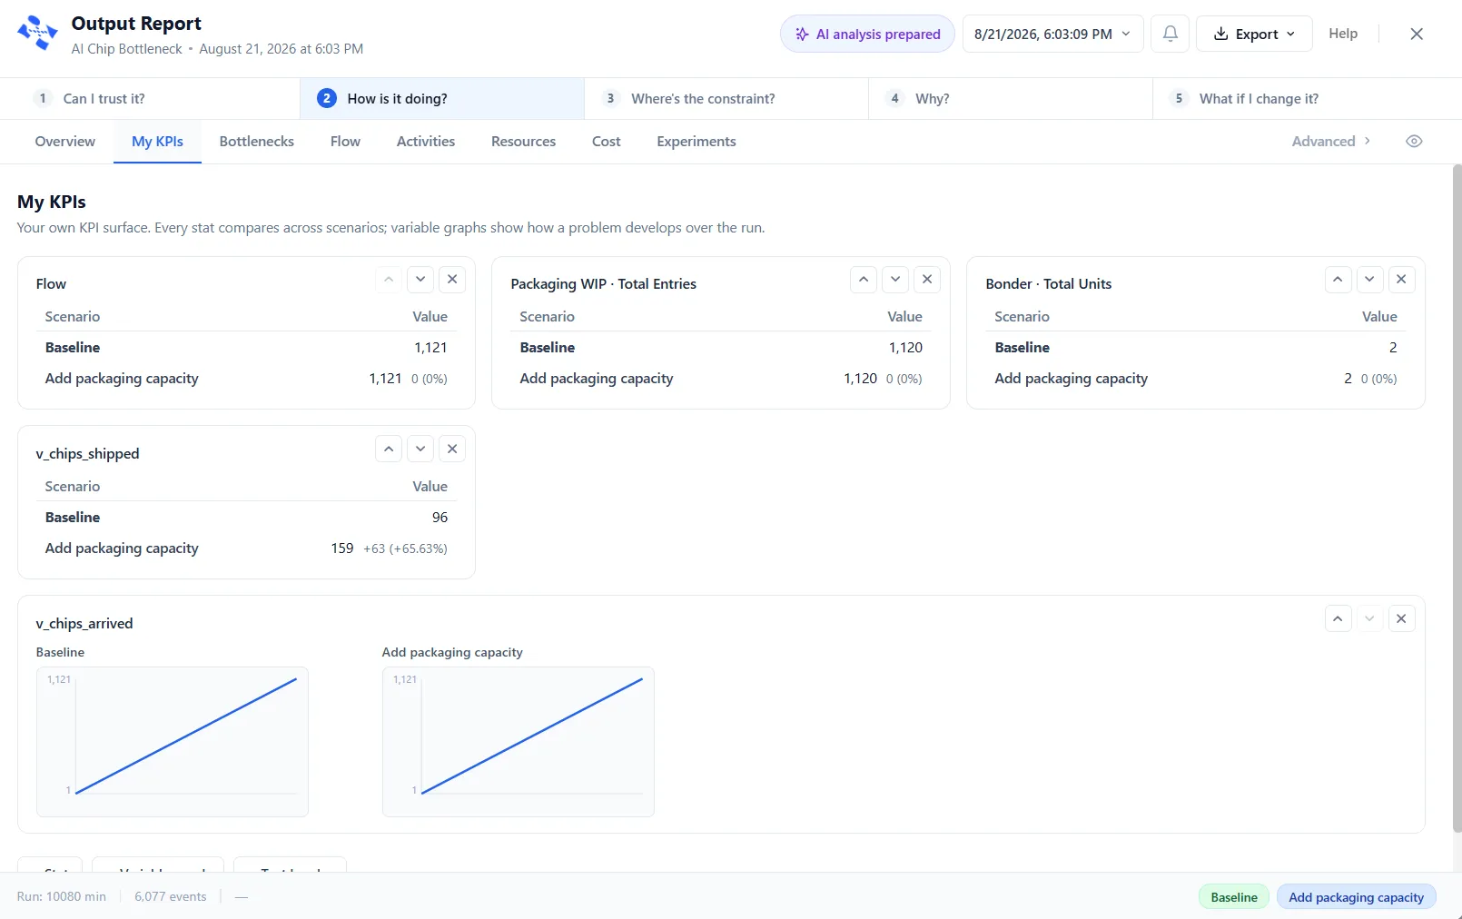
Task: Click Baseline row in Bonder card
Action: 1196,347
